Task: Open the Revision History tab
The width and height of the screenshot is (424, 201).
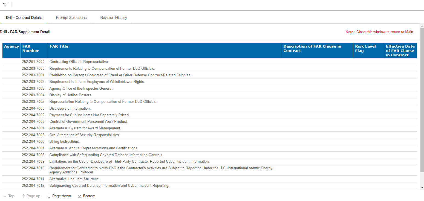Action: (x=114, y=18)
